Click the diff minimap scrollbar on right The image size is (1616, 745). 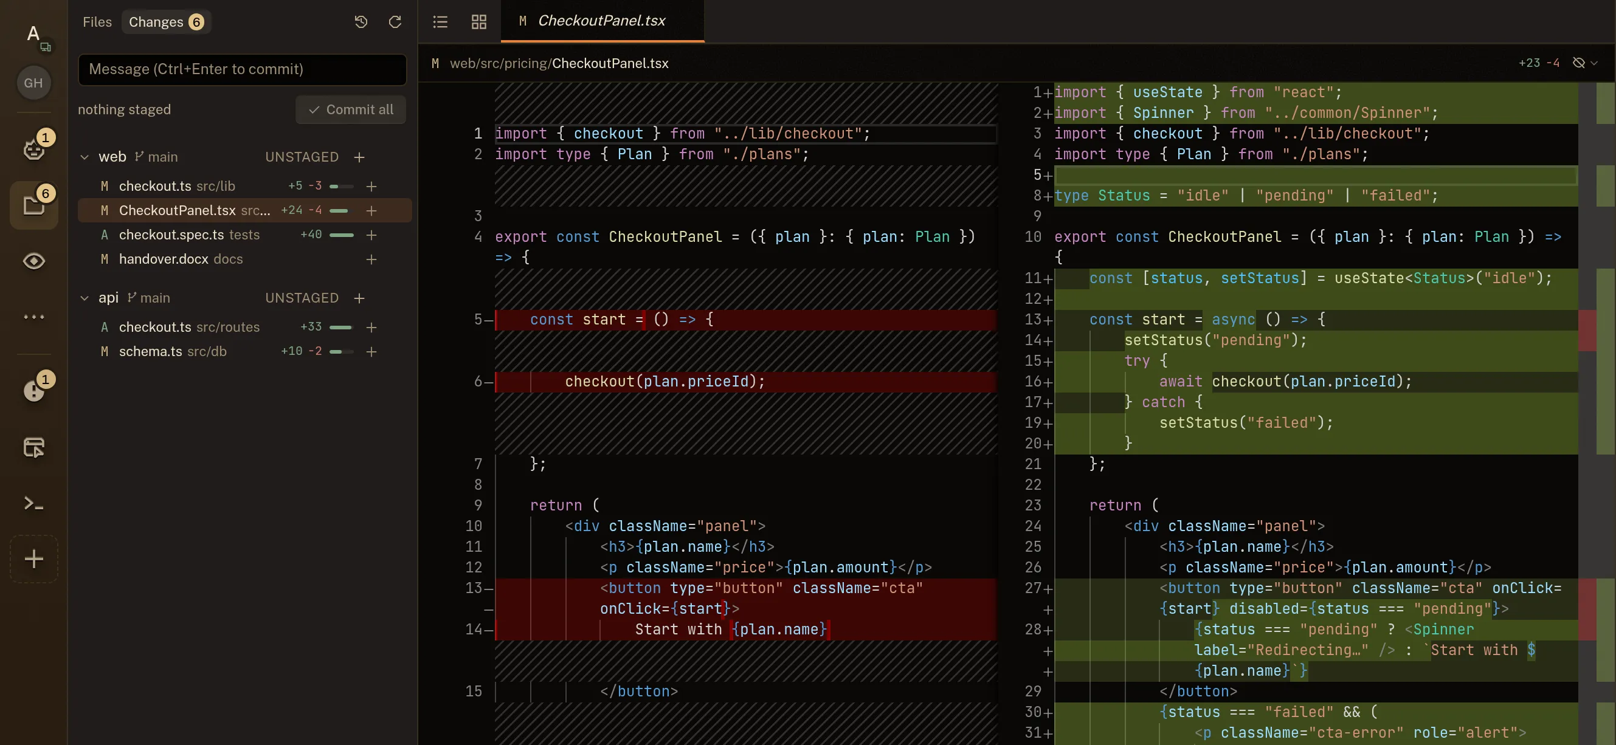pos(1605,413)
